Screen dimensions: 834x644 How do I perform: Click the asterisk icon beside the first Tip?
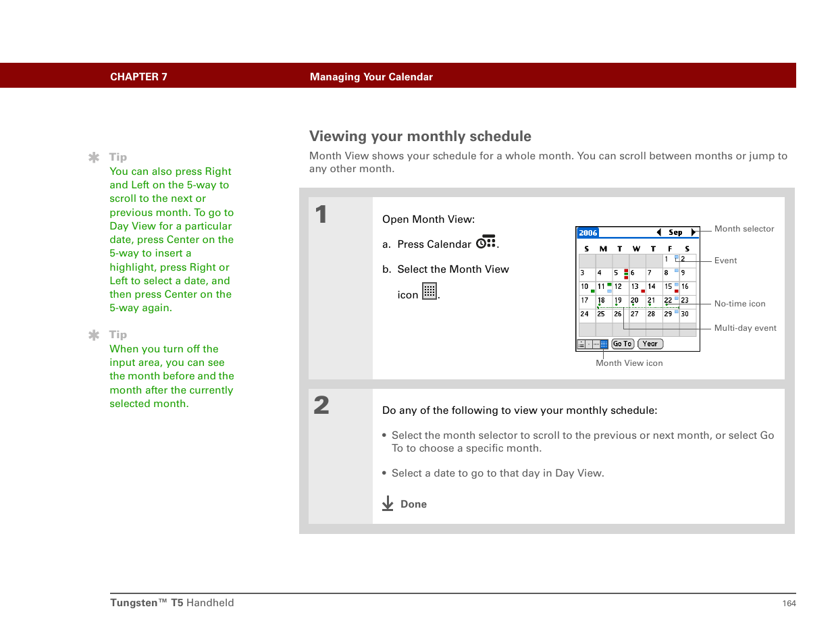94,157
